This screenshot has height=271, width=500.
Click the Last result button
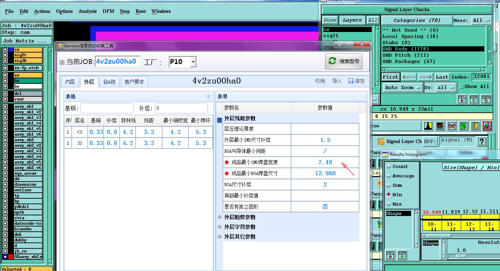click(x=442, y=77)
